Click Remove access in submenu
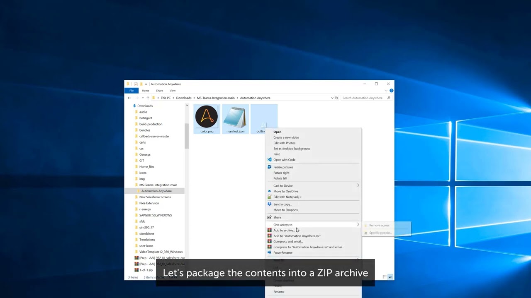The image size is (531, 298). click(379, 226)
